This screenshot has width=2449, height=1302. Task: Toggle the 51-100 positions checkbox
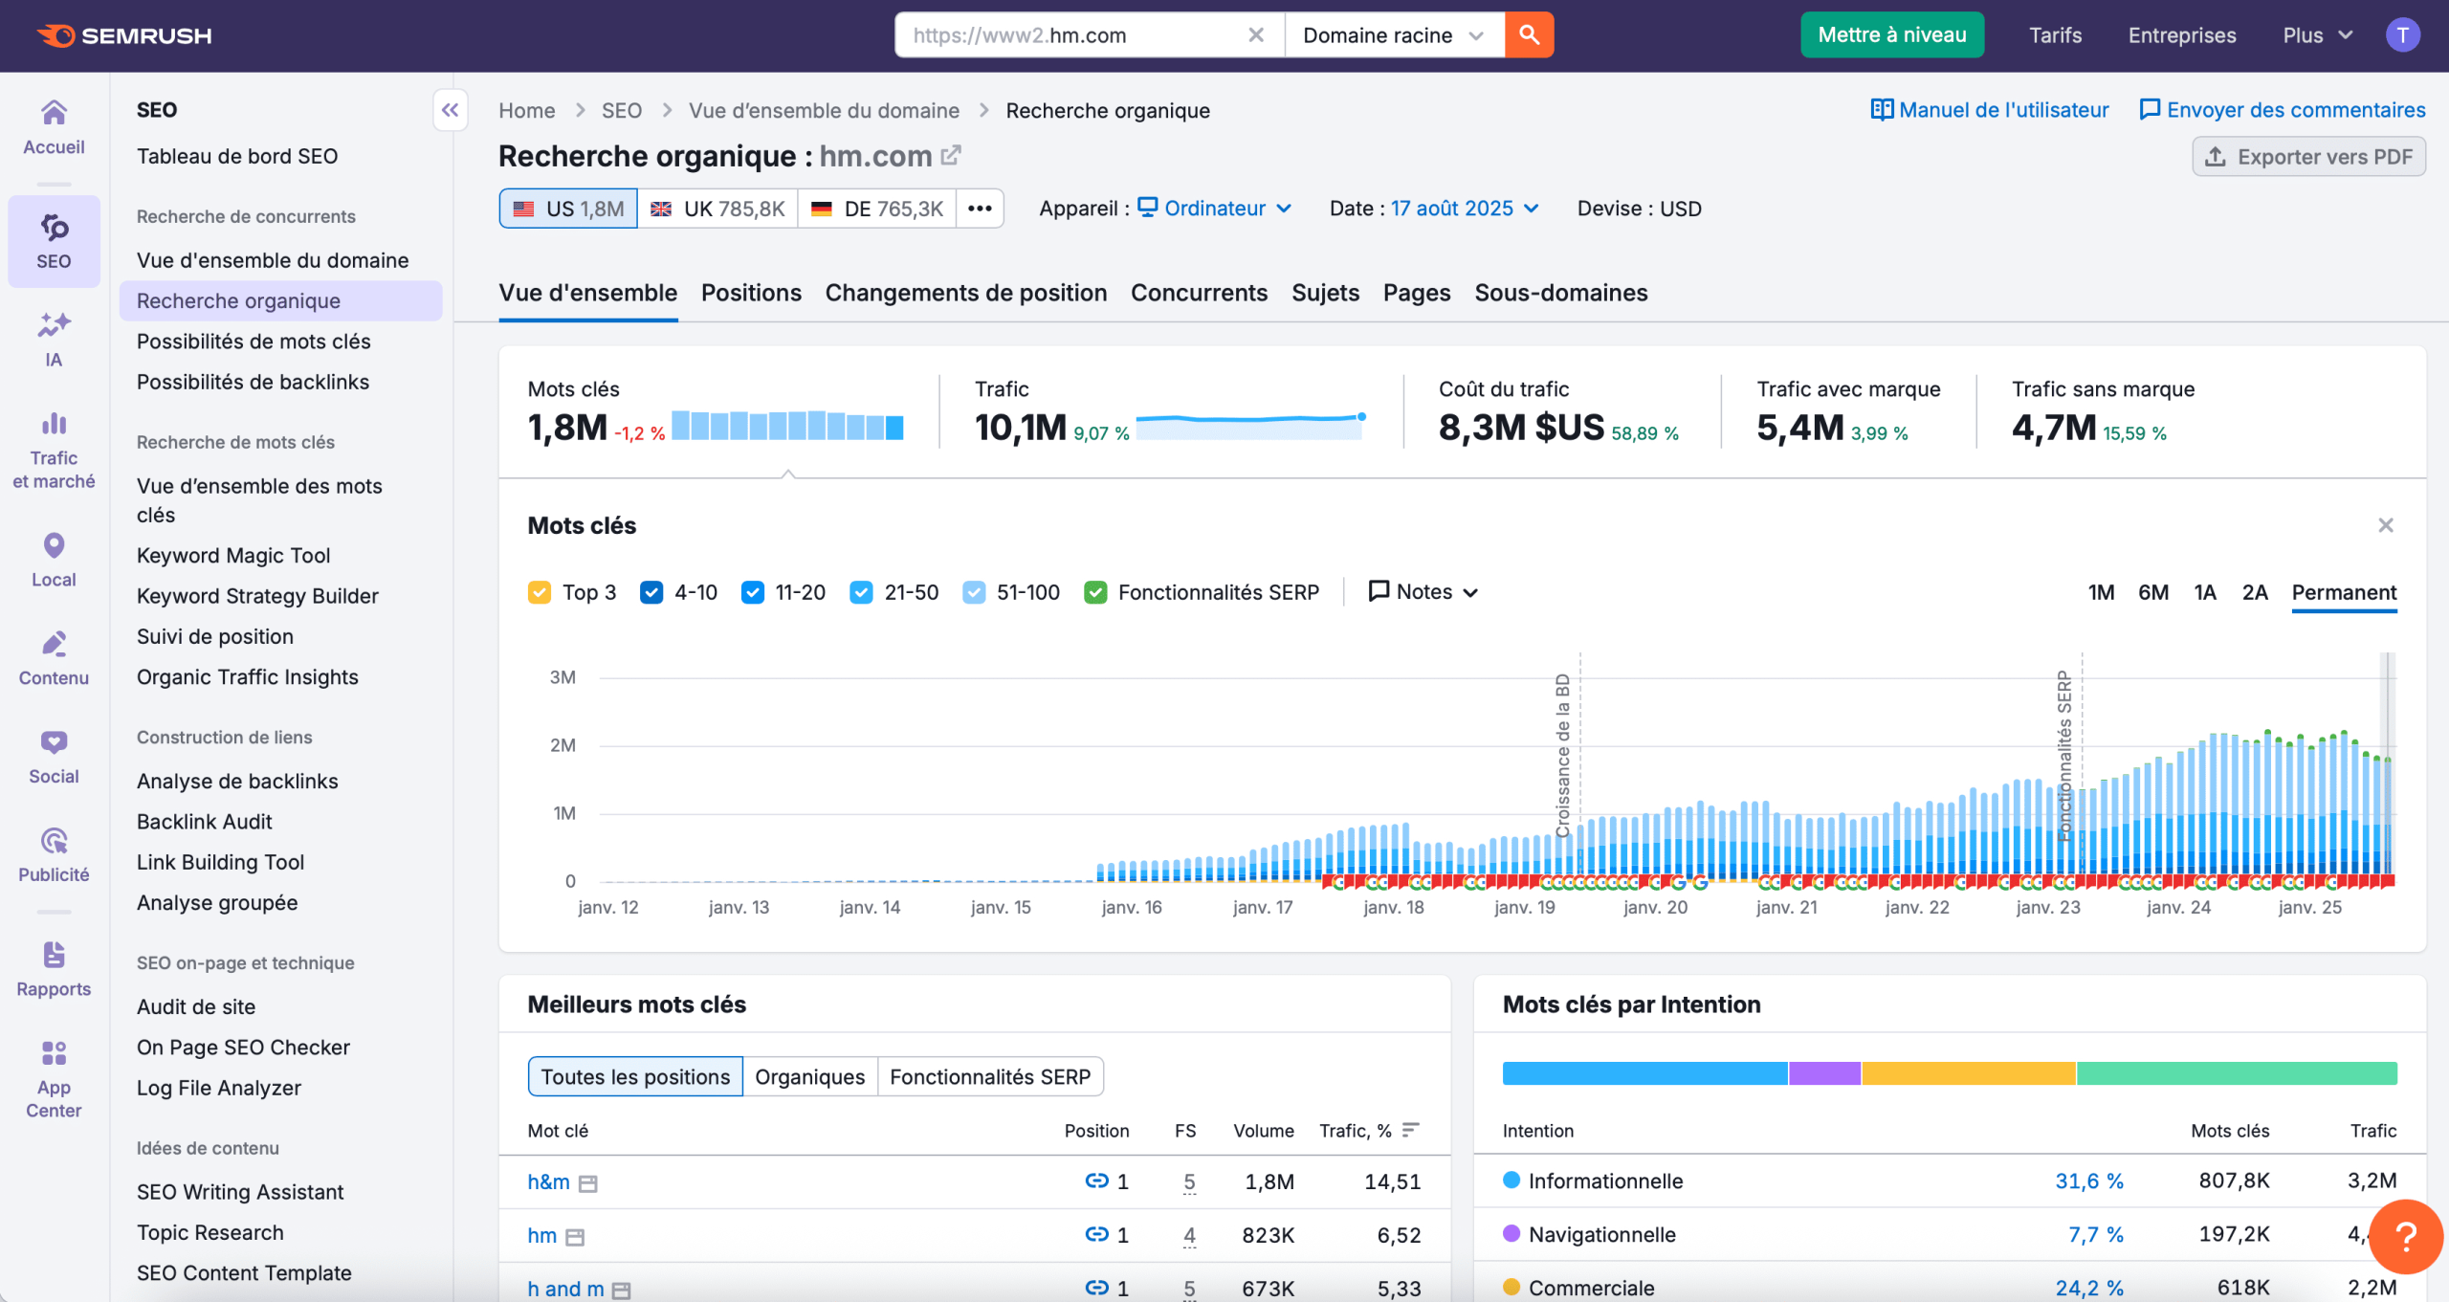click(974, 592)
